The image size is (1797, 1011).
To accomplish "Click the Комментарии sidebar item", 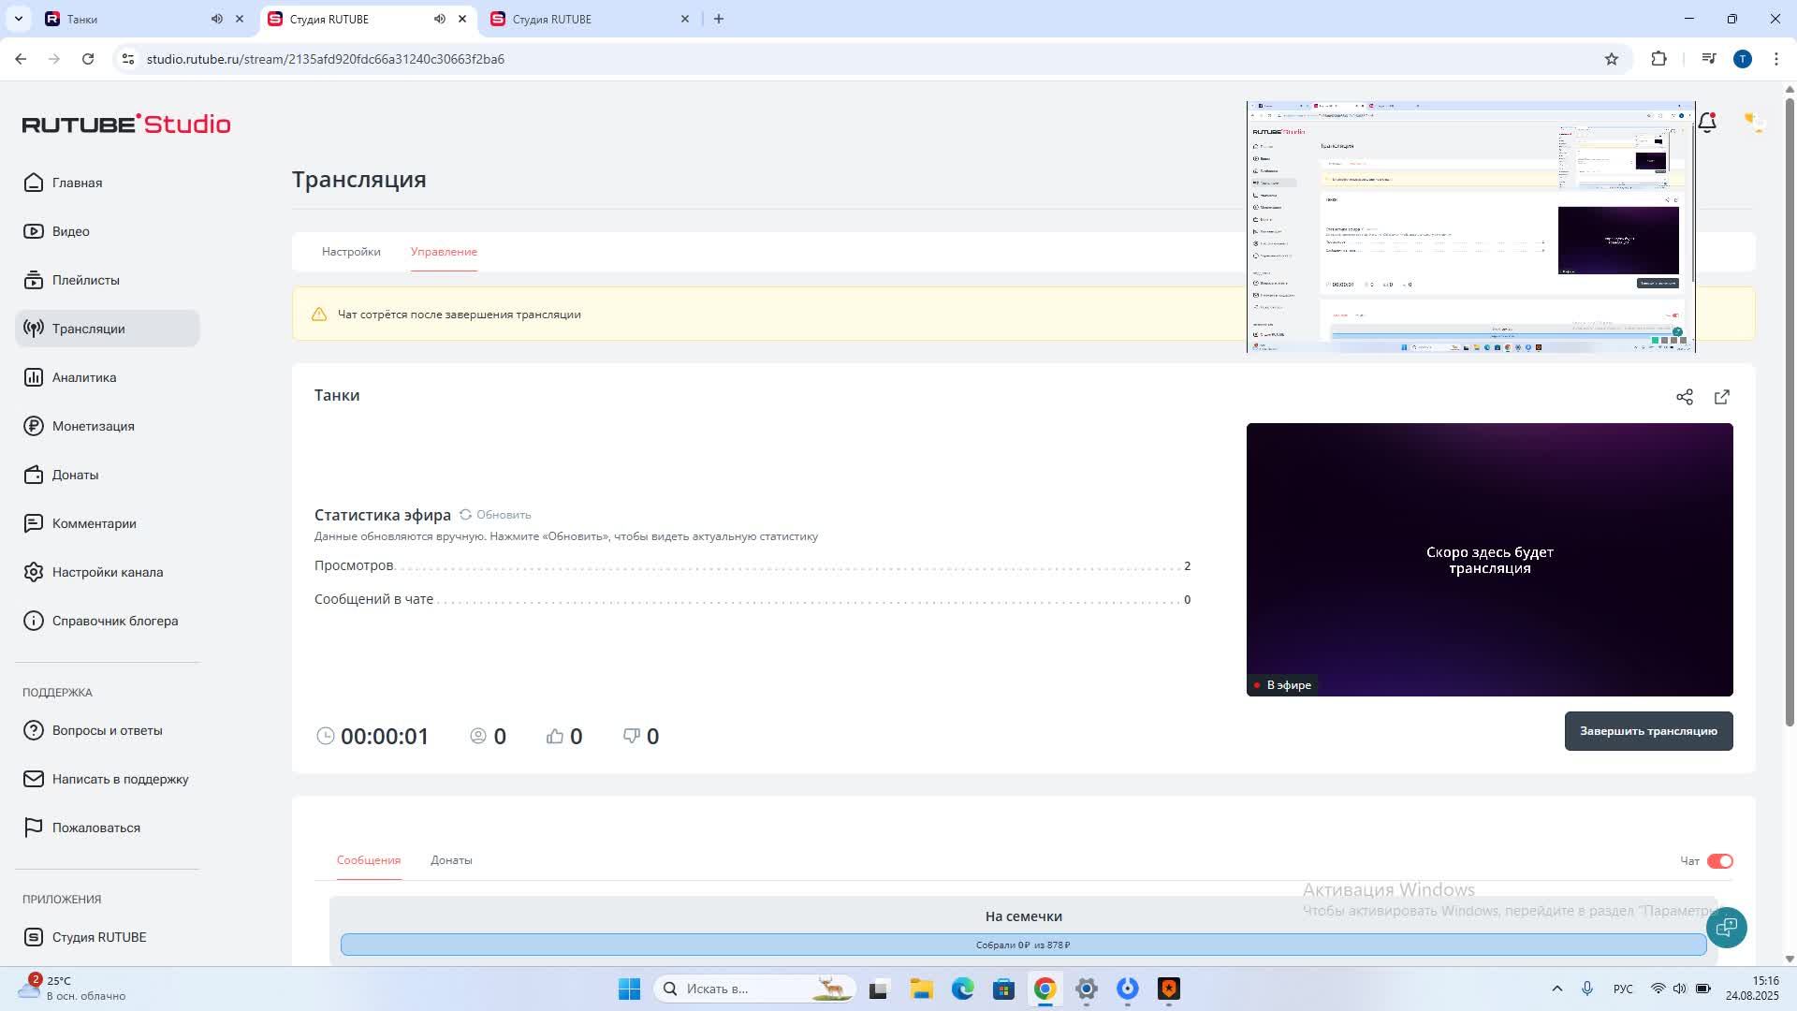I will coord(94,523).
